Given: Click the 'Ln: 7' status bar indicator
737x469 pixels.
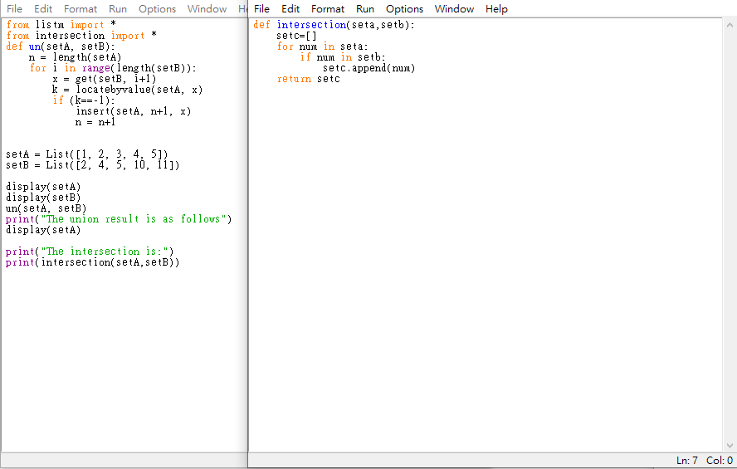Looking at the screenshot, I should pyautogui.click(x=687, y=461).
